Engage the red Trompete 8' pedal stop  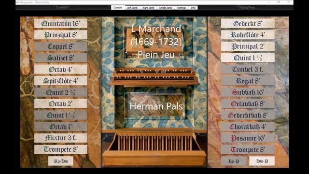click(248, 149)
